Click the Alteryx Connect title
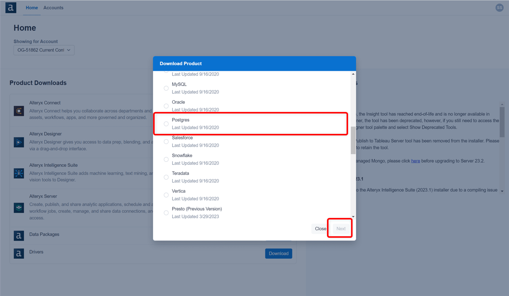 point(45,103)
